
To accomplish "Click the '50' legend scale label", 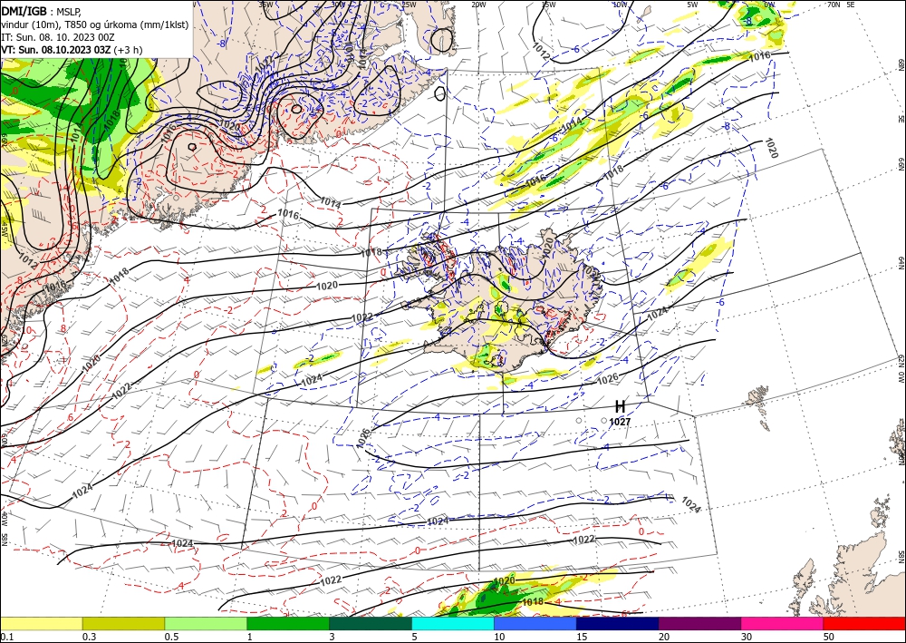I will [829, 637].
